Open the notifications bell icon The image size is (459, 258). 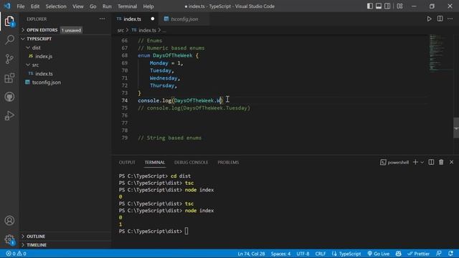click(x=451, y=254)
